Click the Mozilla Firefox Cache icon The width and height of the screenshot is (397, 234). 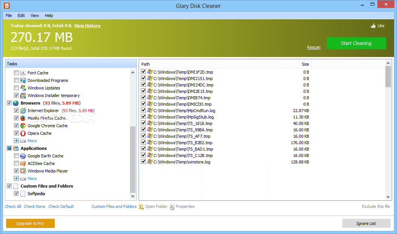(x=23, y=118)
